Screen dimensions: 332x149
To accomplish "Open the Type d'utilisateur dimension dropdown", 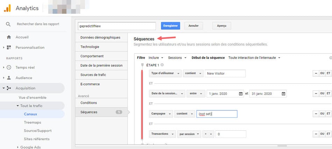I will [x=165, y=73].
